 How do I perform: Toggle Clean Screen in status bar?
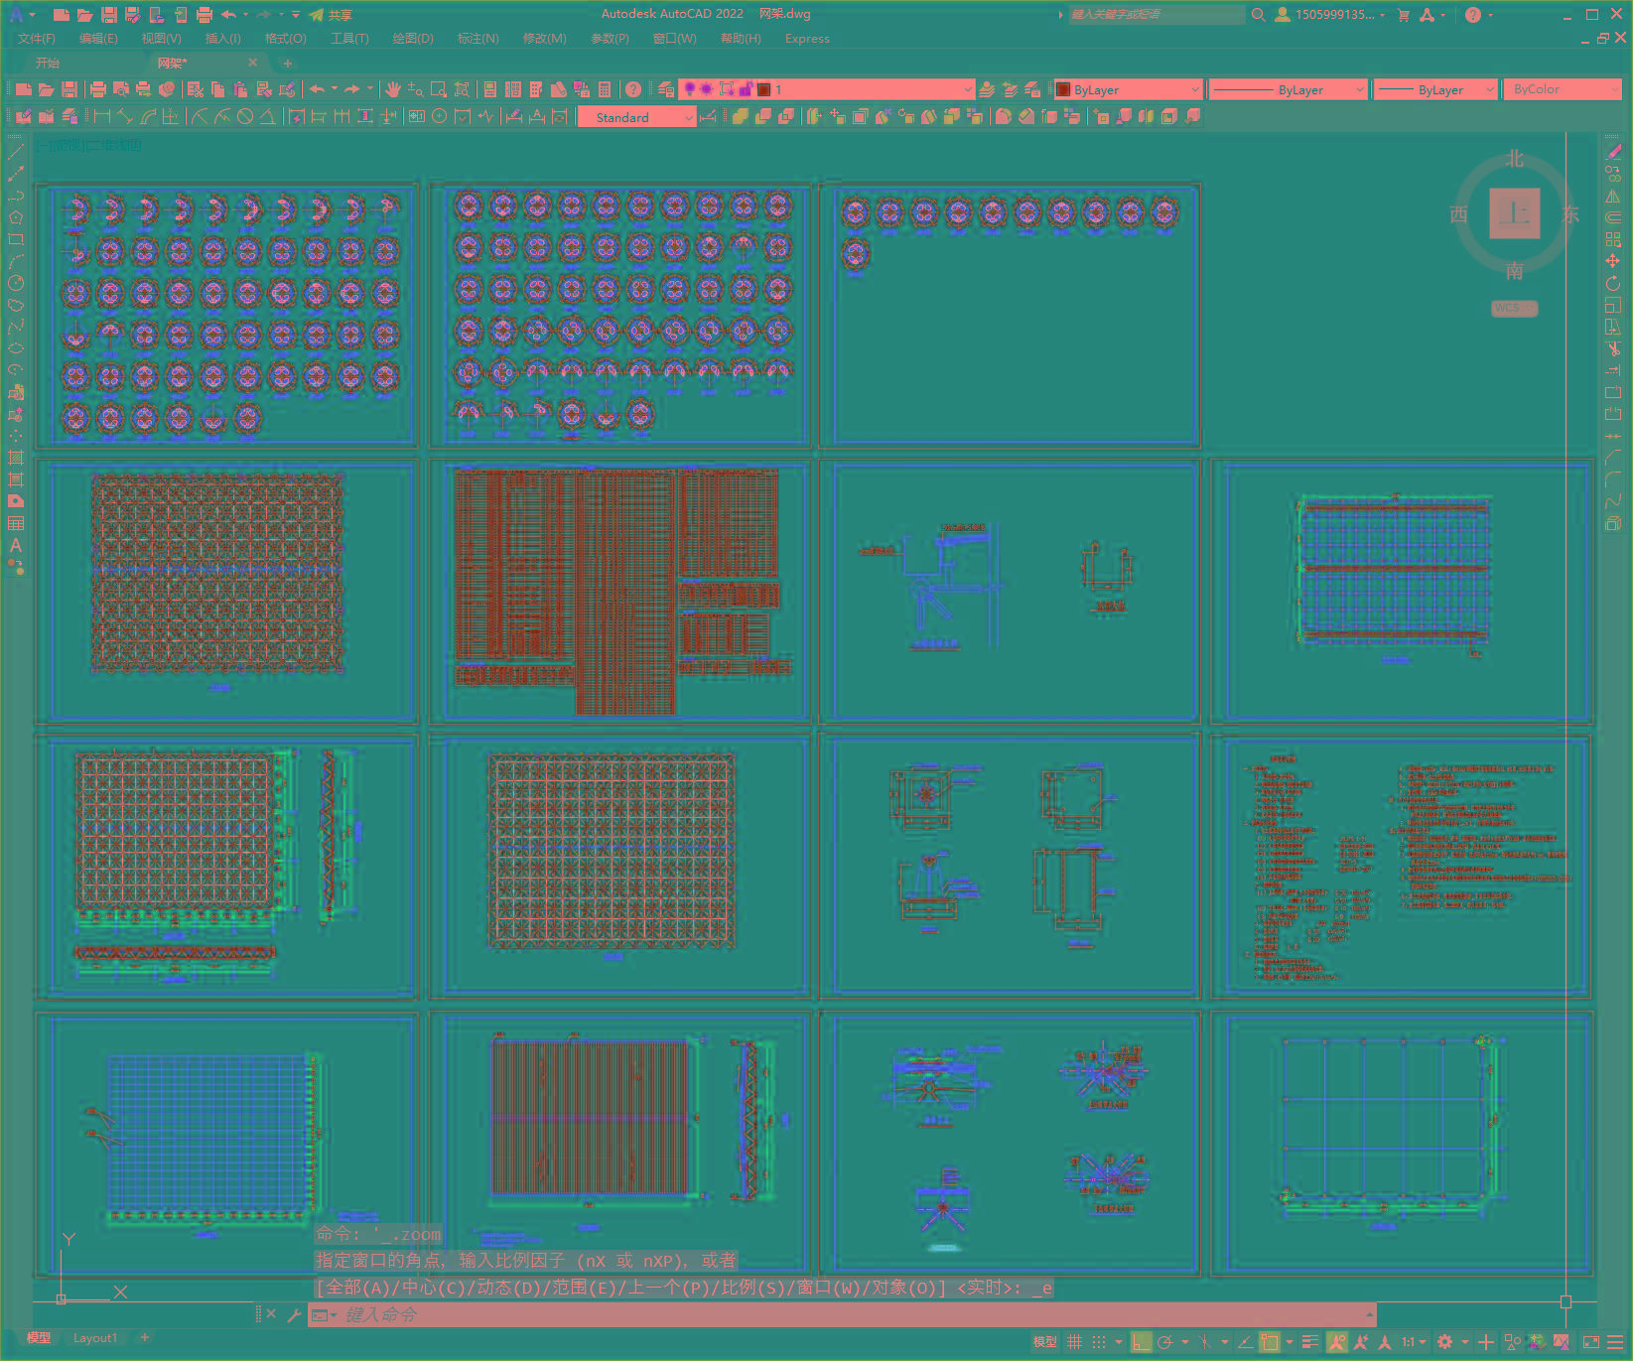[1591, 1342]
